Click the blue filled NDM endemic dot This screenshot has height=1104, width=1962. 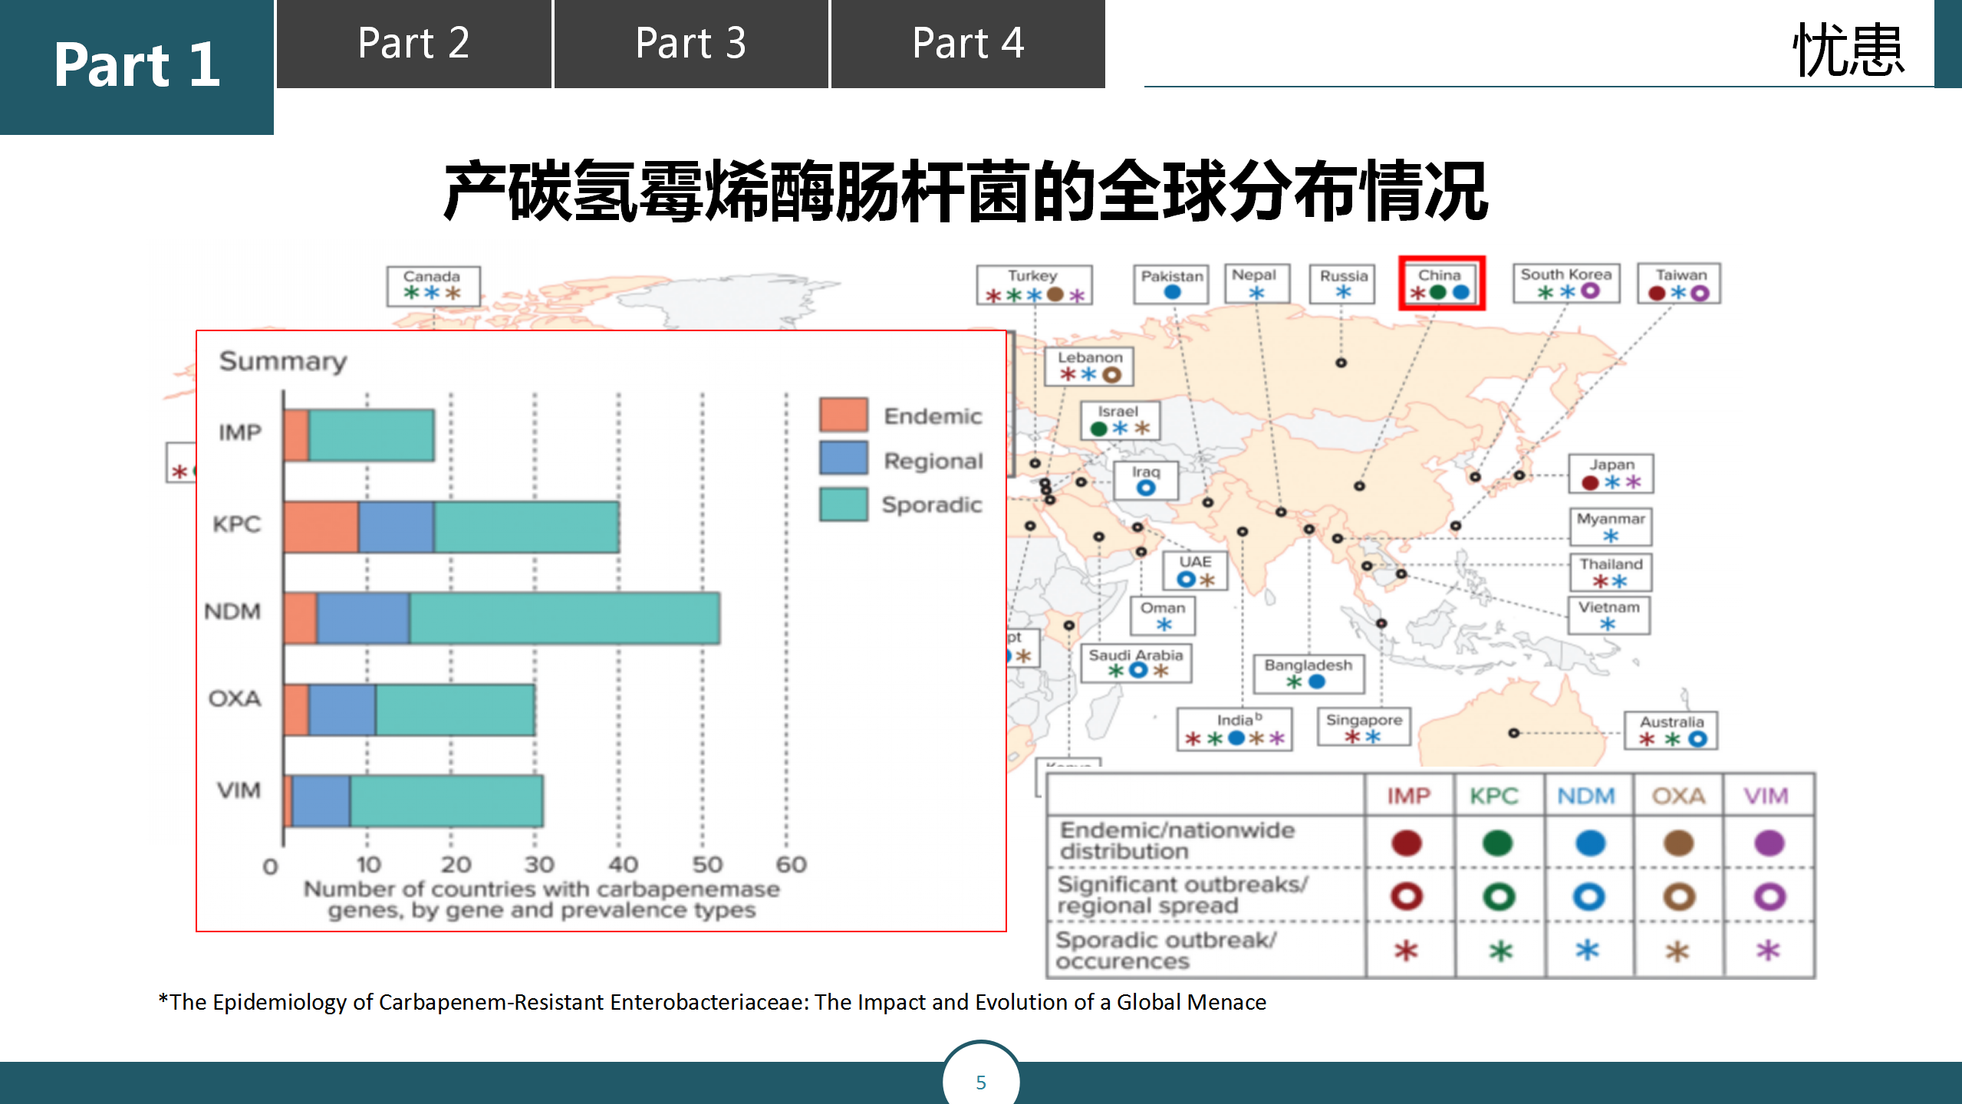point(1590,843)
